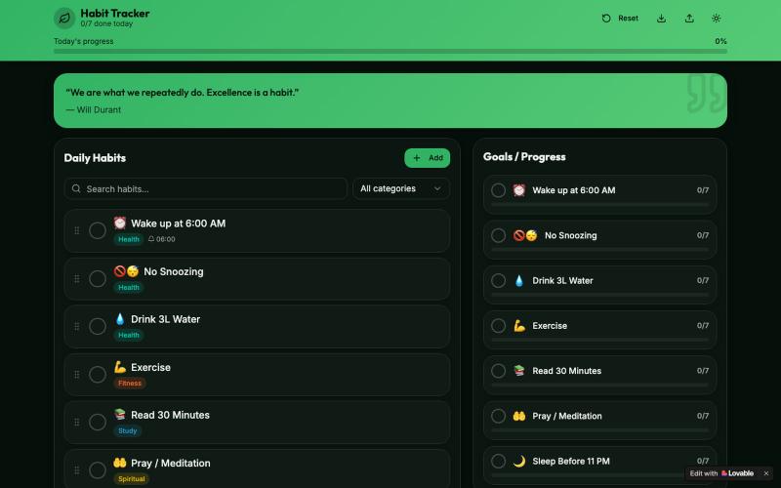Screen dimensions: 781x488
Task: Check off No Snoozing in Daily Habits
Action: [x=98, y=279]
